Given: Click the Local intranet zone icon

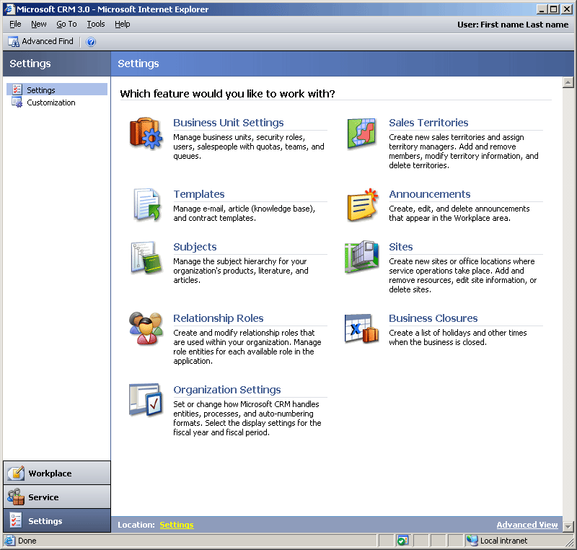Looking at the screenshot, I should (x=472, y=541).
